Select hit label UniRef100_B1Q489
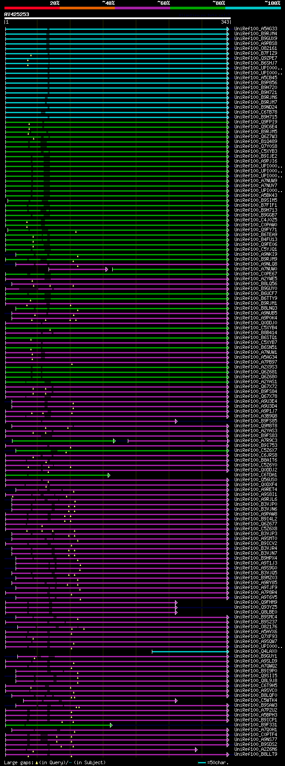Screen dimensions: 285x766 (256, 142)
